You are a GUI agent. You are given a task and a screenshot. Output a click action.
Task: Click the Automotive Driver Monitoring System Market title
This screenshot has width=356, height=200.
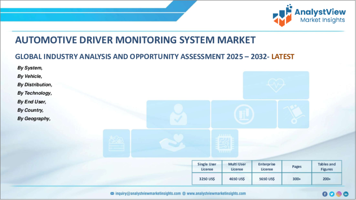pyautogui.click(x=135, y=40)
